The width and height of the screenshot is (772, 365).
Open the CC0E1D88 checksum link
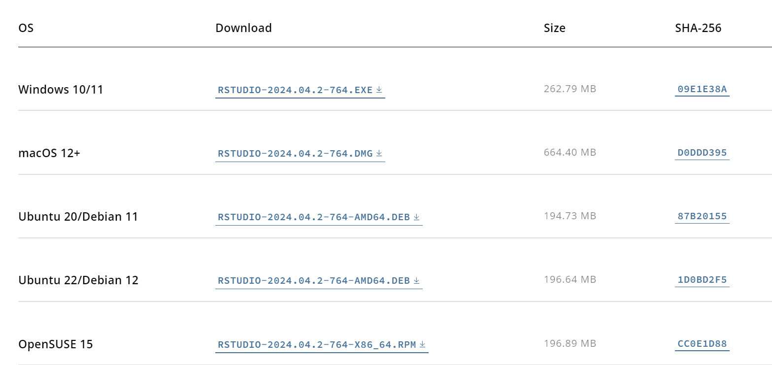pos(702,343)
